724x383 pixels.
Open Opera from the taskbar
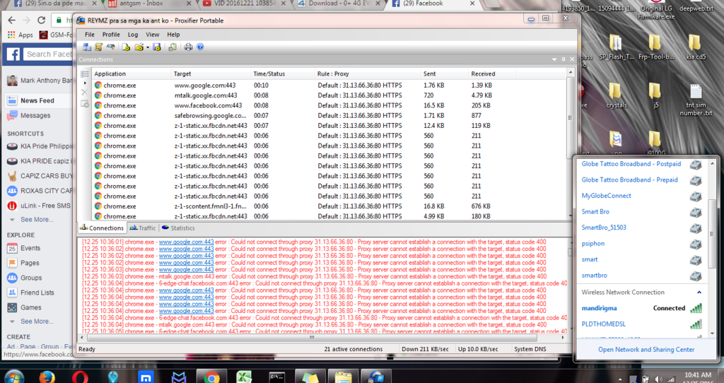[x=81, y=377]
